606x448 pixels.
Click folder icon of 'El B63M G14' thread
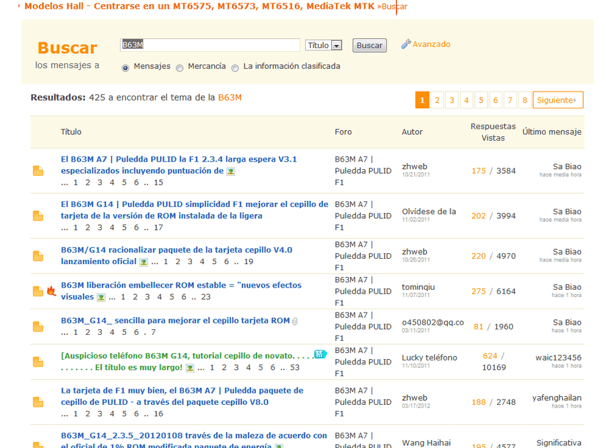tap(38, 216)
